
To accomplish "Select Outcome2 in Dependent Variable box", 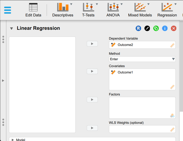I will click(125, 45).
